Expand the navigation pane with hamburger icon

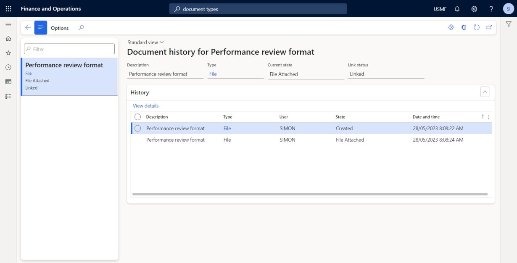coord(8,24)
